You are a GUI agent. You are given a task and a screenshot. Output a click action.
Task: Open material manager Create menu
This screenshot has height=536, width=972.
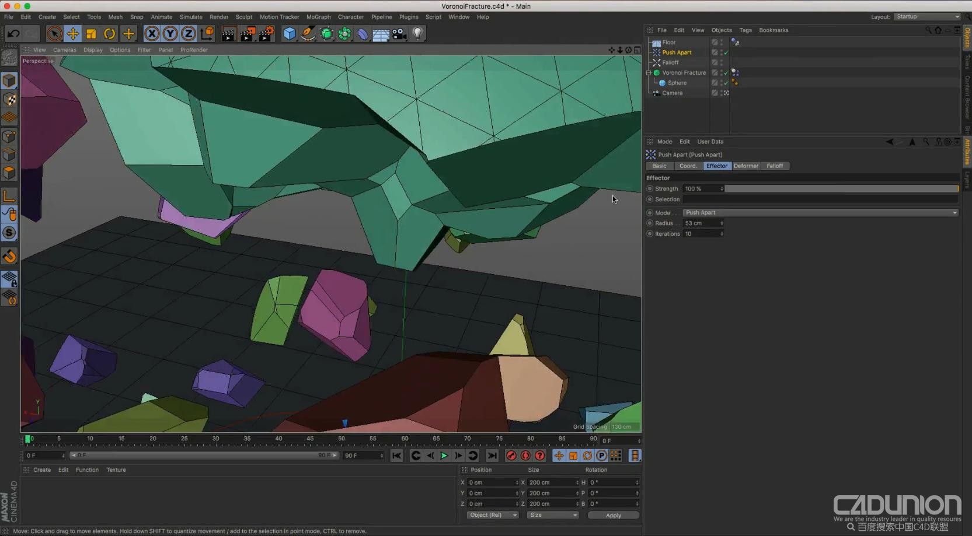point(42,470)
